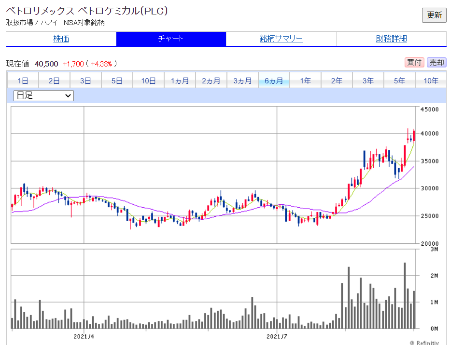Click the 買付 buy button
The width and height of the screenshot is (450, 345).
(x=414, y=63)
